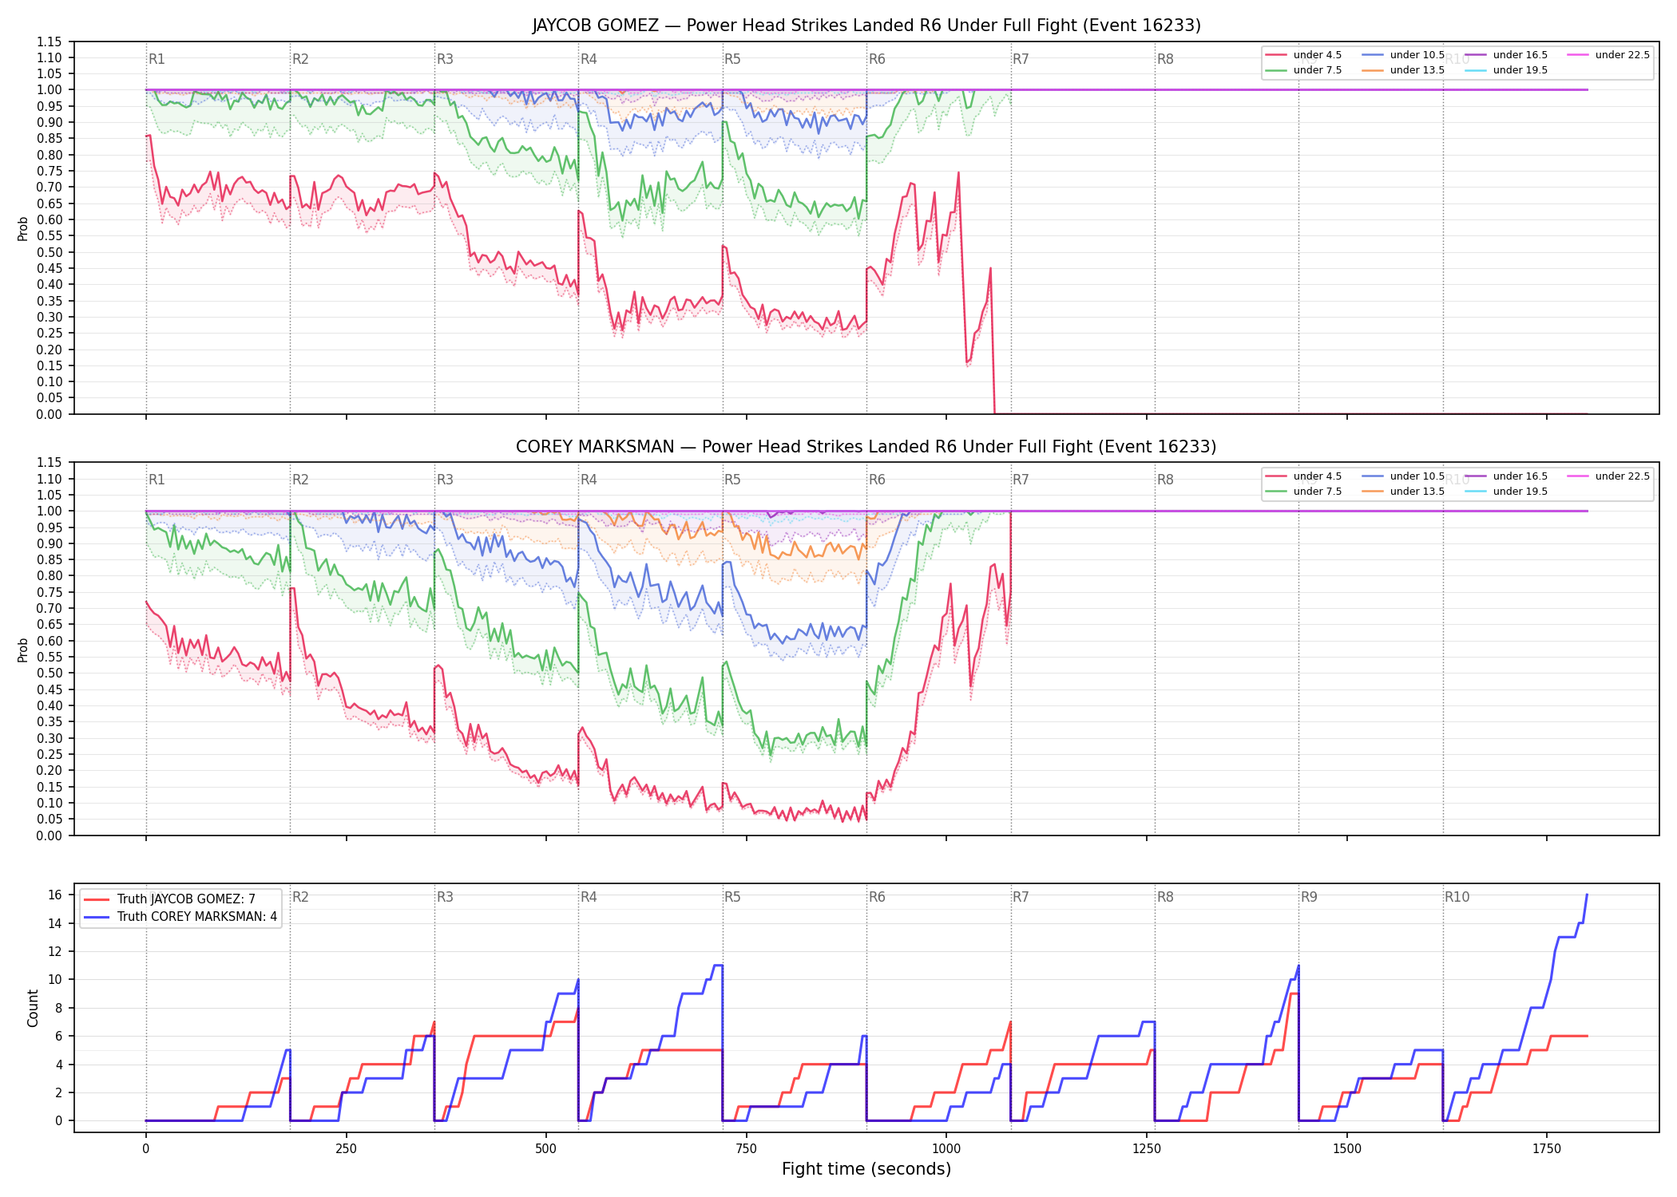Click the 'Fight time (seconds)' axis label
Image resolution: width=1677 pixels, height=1197 pixels.
(866, 1169)
